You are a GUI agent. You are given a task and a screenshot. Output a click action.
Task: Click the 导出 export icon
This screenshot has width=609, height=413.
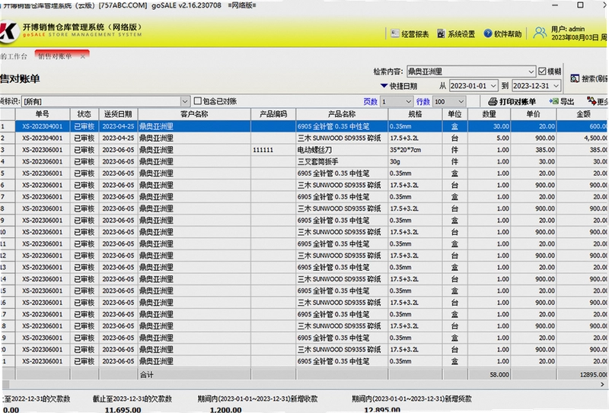[554, 101]
